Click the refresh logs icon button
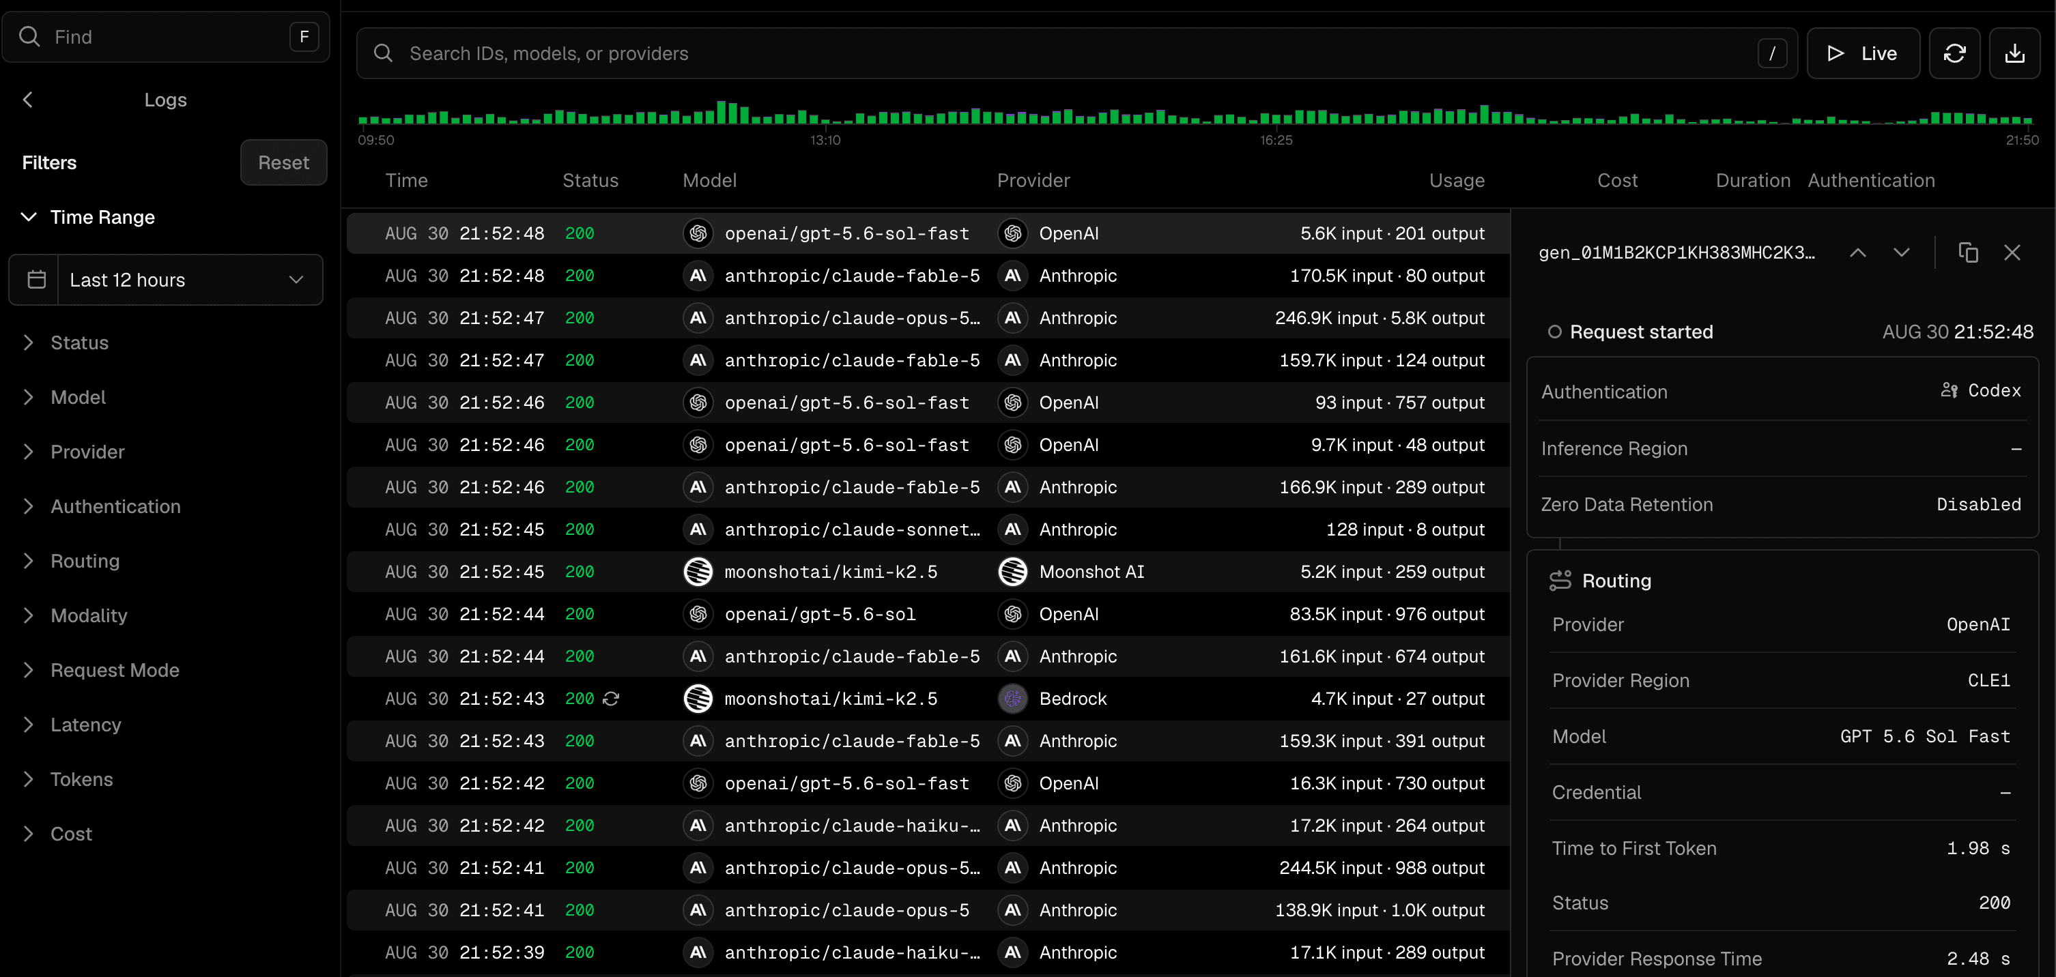2056x977 pixels. (x=1954, y=53)
